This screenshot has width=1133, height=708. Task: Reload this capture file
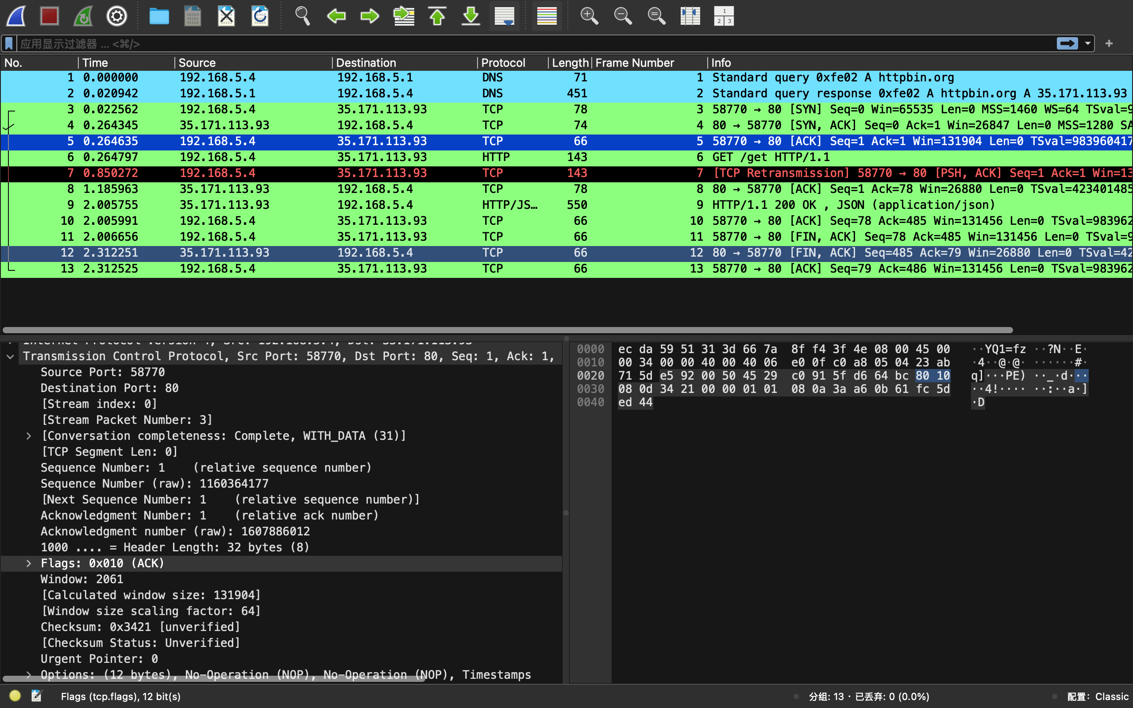click(260, 16)
